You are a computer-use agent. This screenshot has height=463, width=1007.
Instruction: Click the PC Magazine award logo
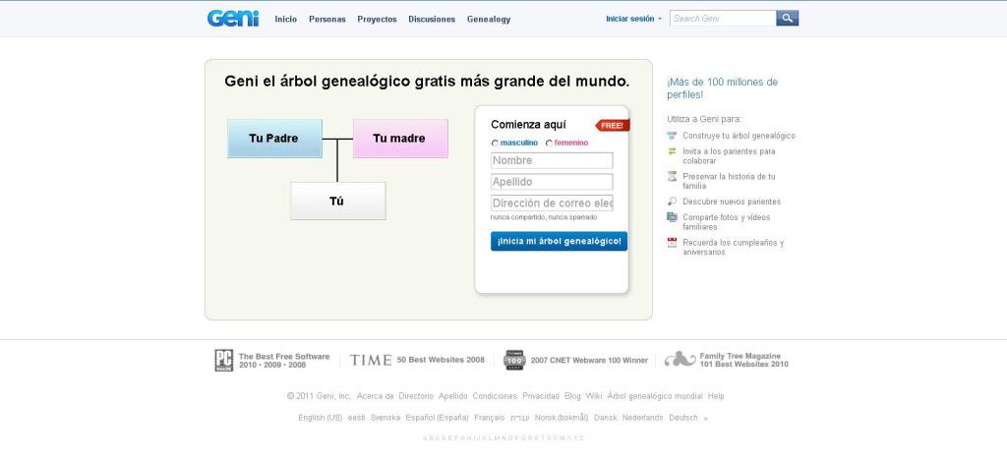click(223, 360)
